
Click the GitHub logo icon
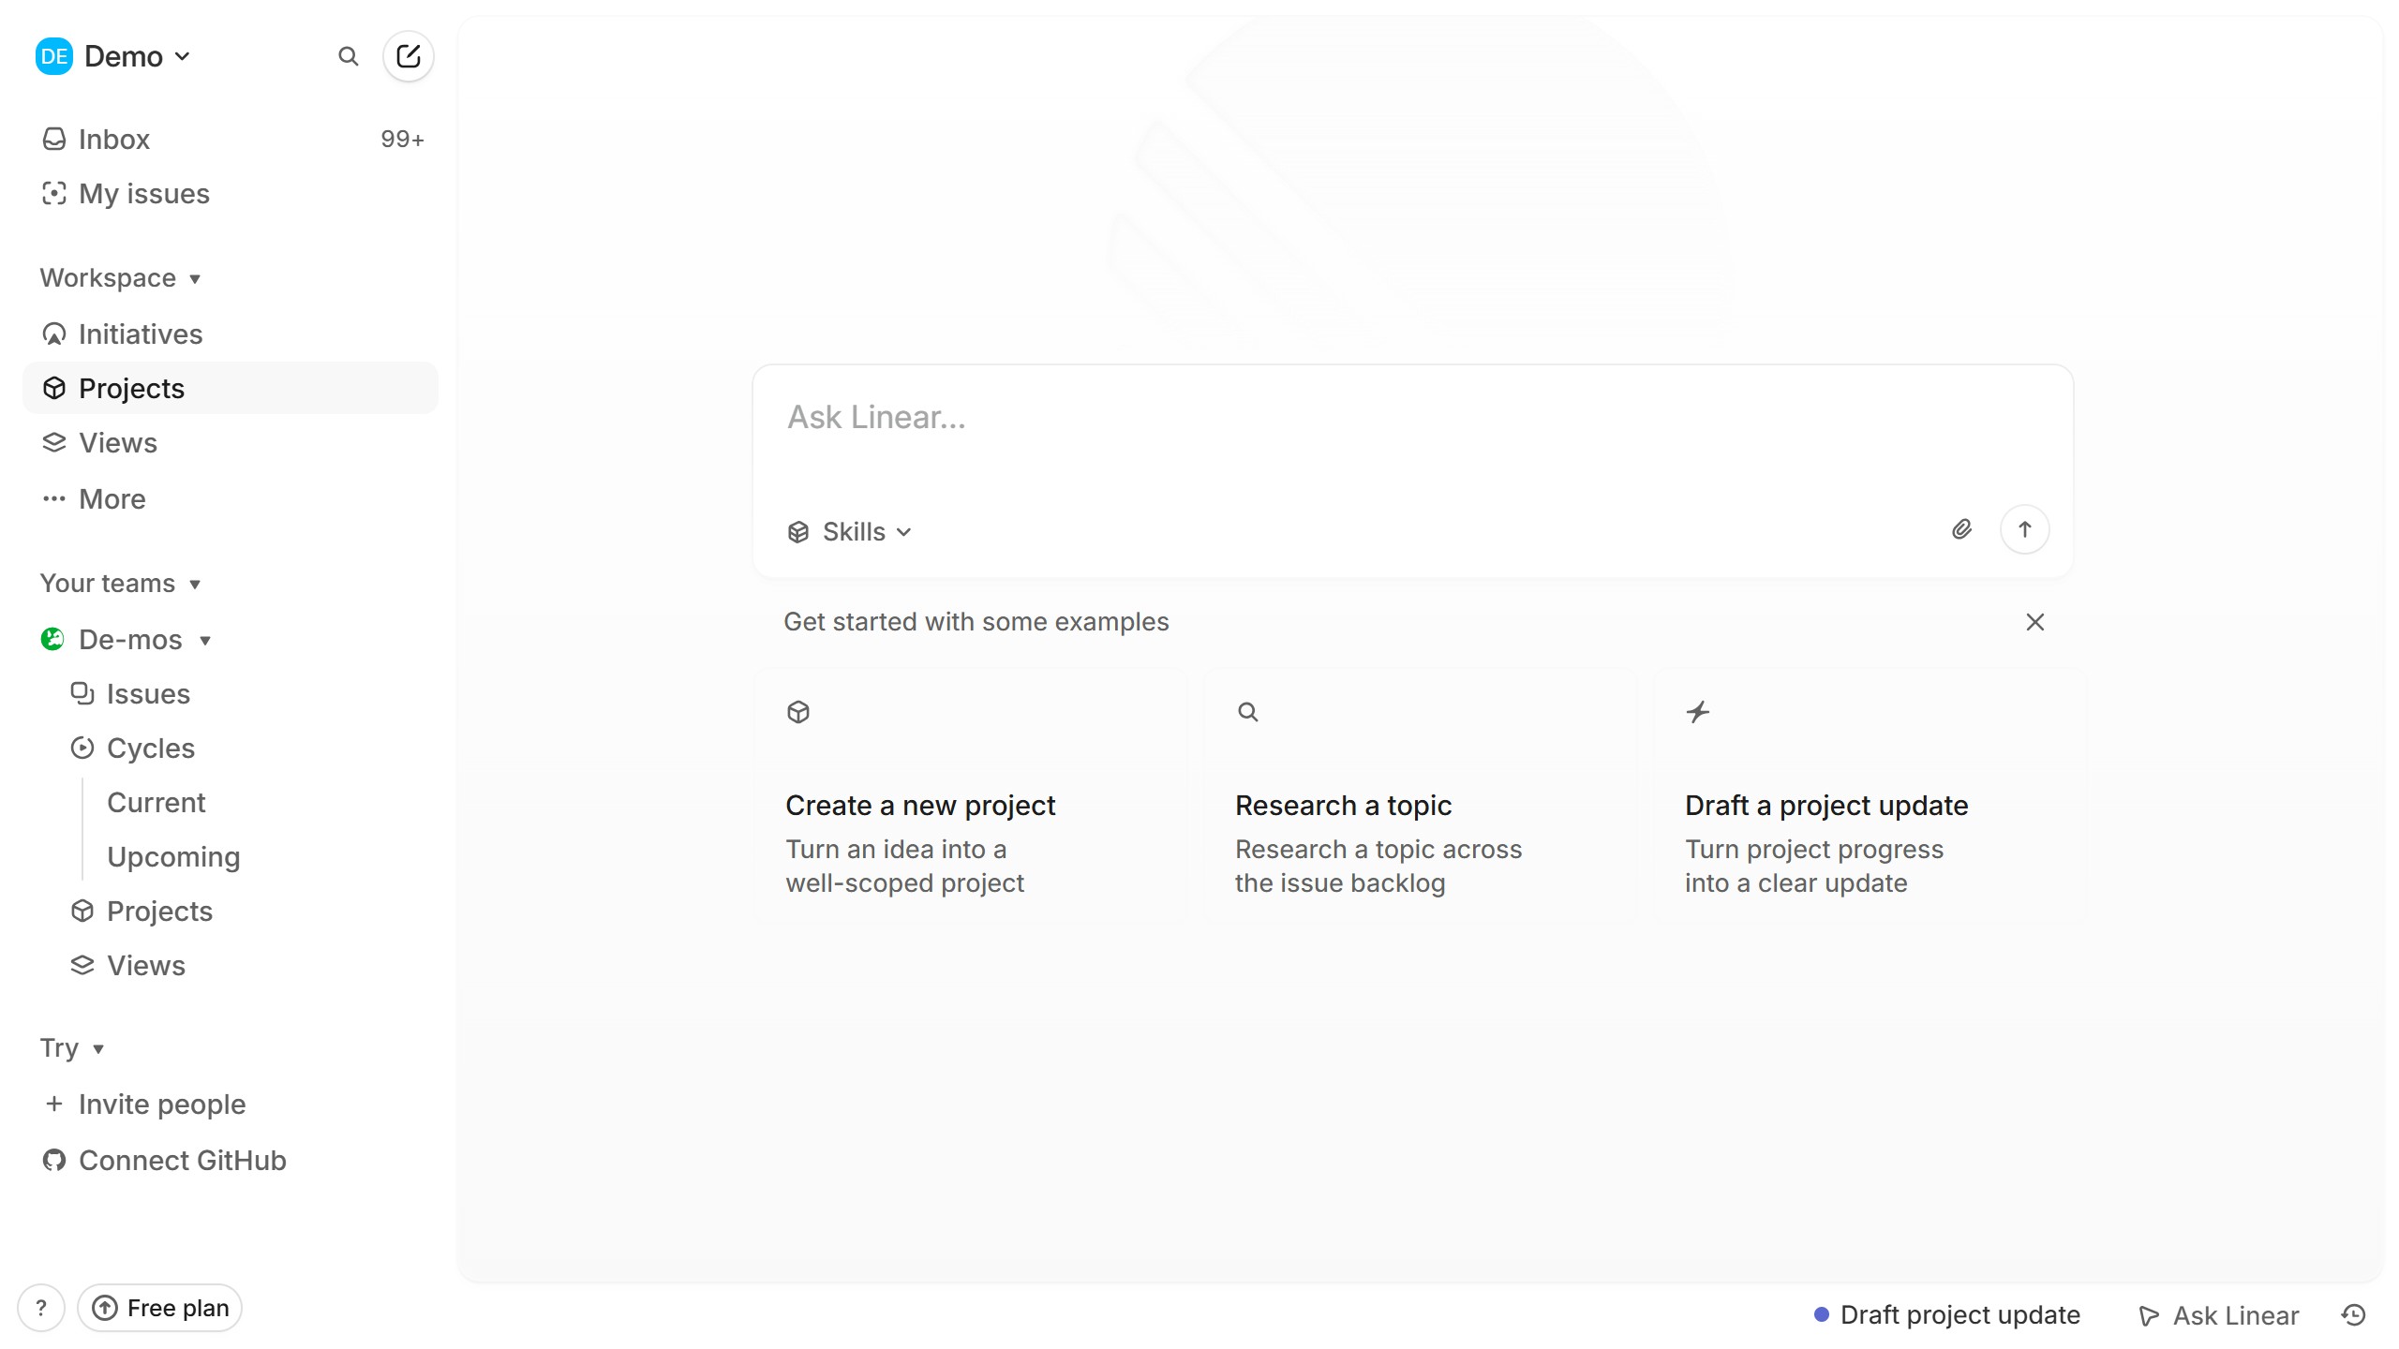(x=54, y=1160)
